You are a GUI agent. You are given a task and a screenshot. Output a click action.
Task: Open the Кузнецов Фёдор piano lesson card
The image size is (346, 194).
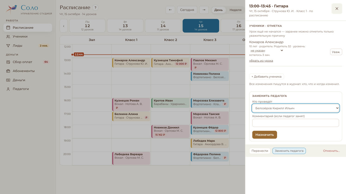210,130
